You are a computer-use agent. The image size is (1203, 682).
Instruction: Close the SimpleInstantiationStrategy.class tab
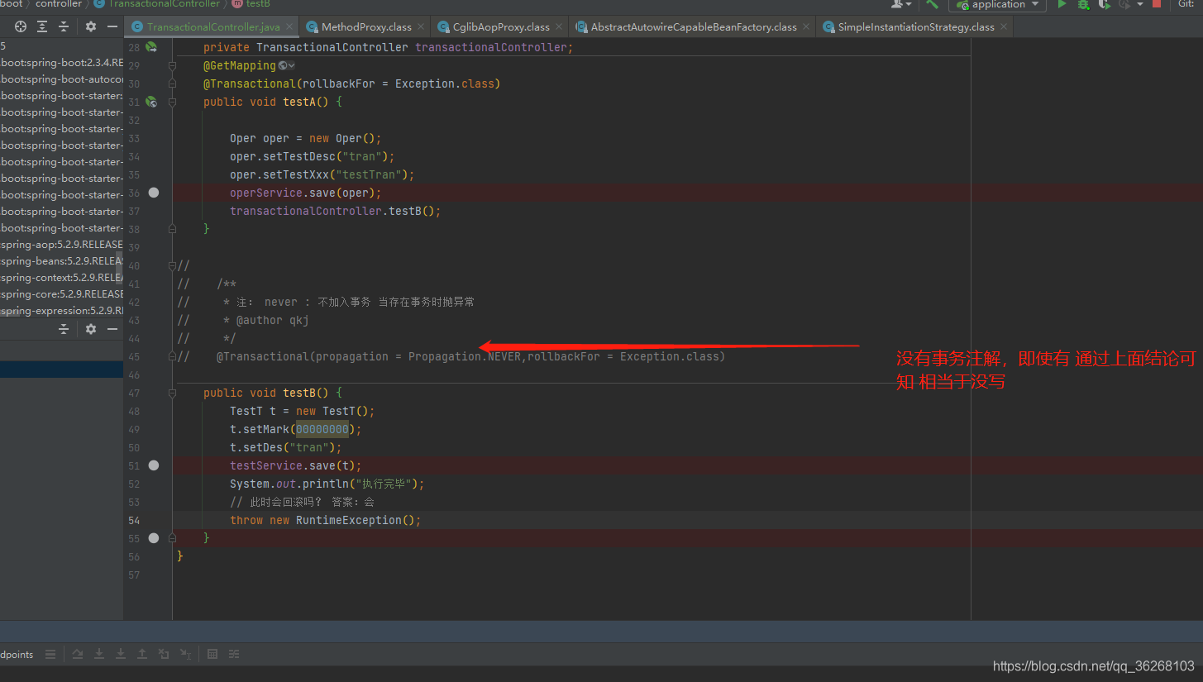[1004, 27]
